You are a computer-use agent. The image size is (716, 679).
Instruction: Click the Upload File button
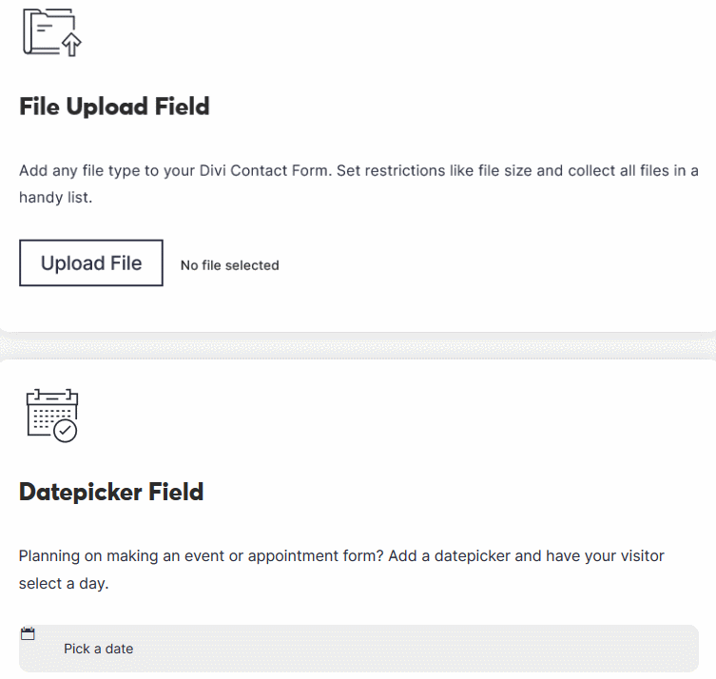pos(91,263)
